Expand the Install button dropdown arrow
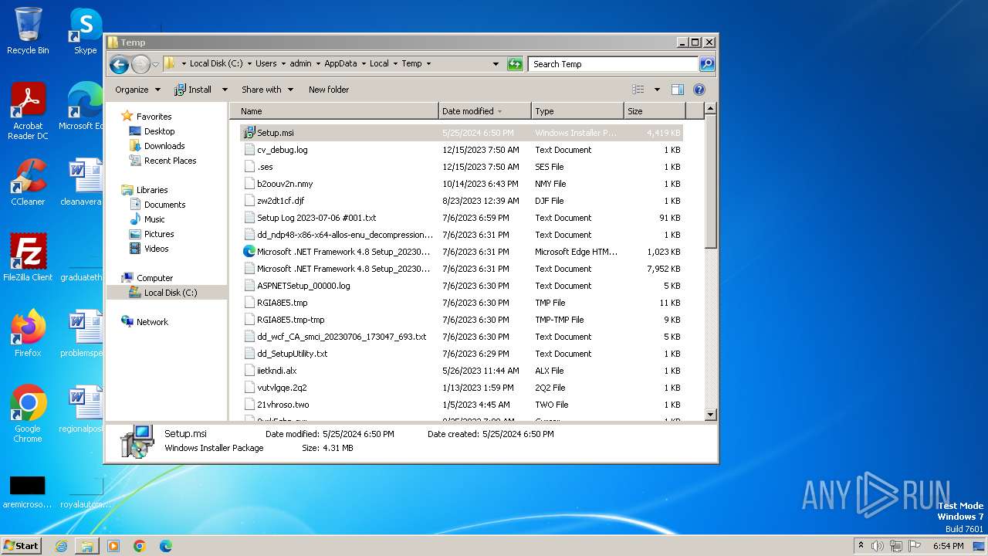988x556 pixels. [x=225, y=90]
